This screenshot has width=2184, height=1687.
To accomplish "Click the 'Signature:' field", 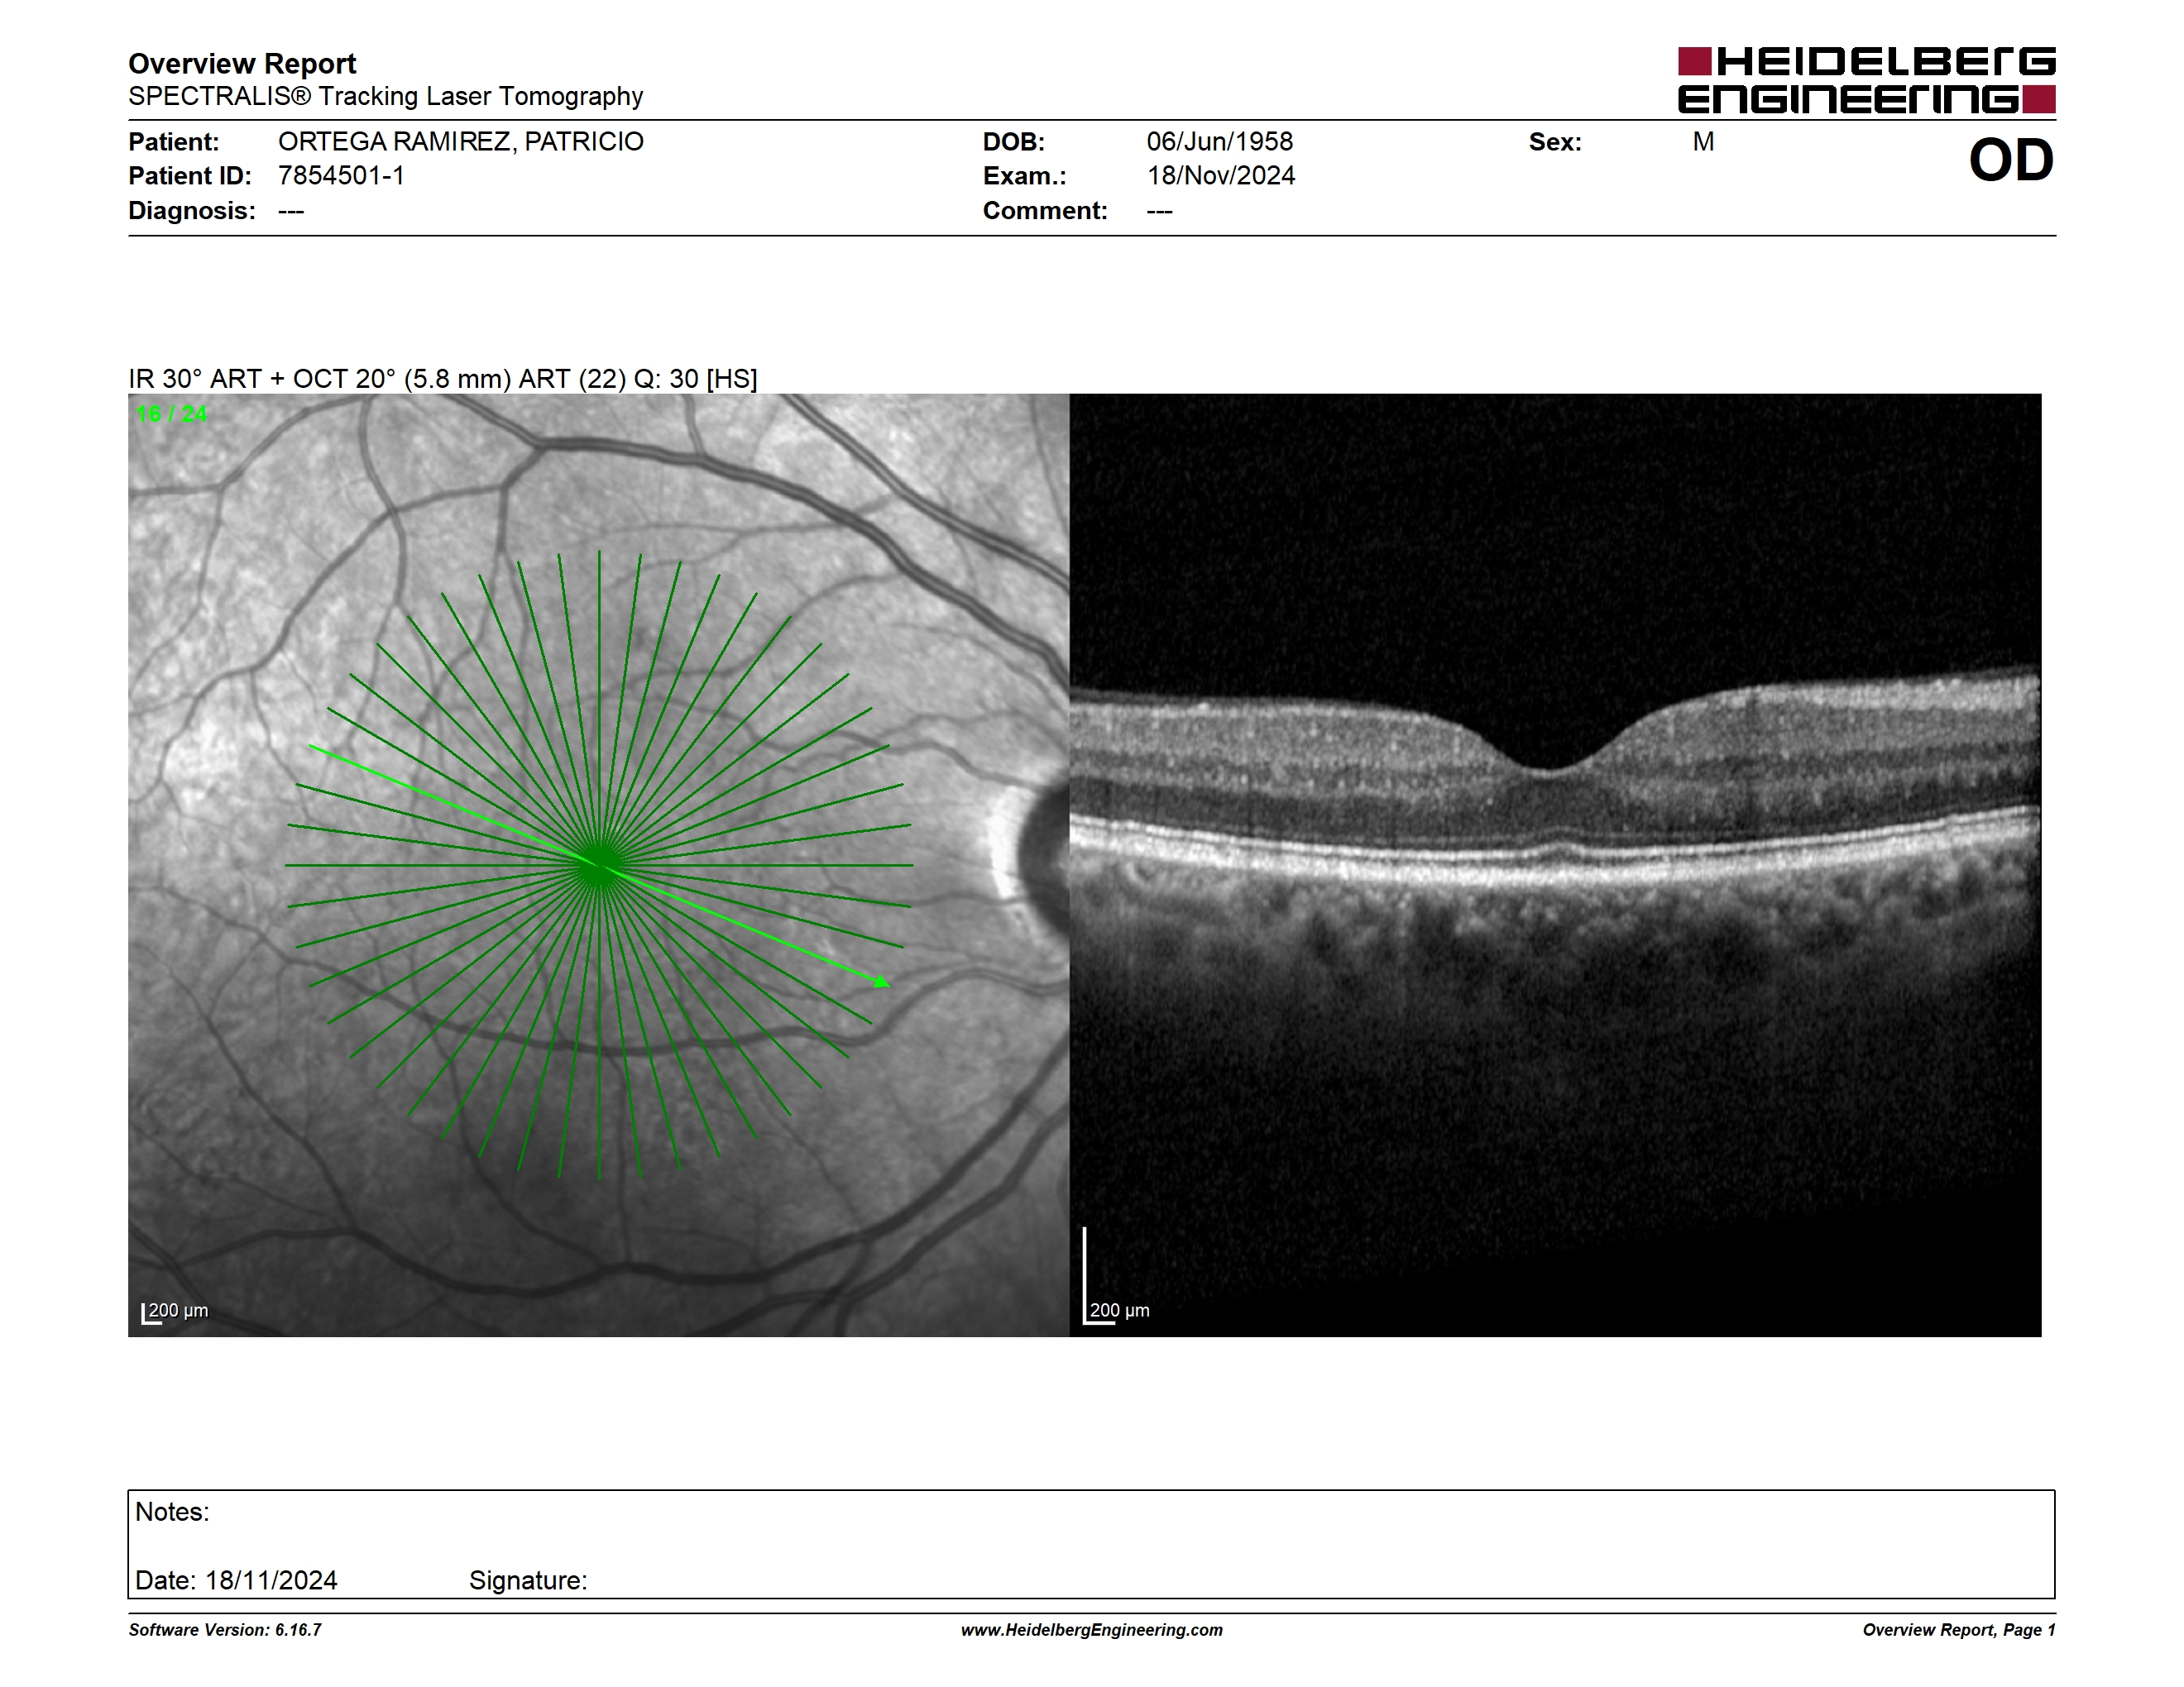I will (528, 1581).
